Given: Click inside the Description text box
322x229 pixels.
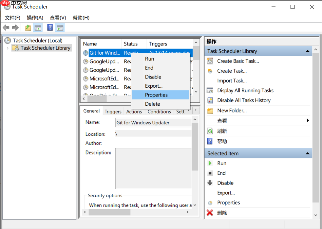Looking at the screenshot, I should 153,168.
